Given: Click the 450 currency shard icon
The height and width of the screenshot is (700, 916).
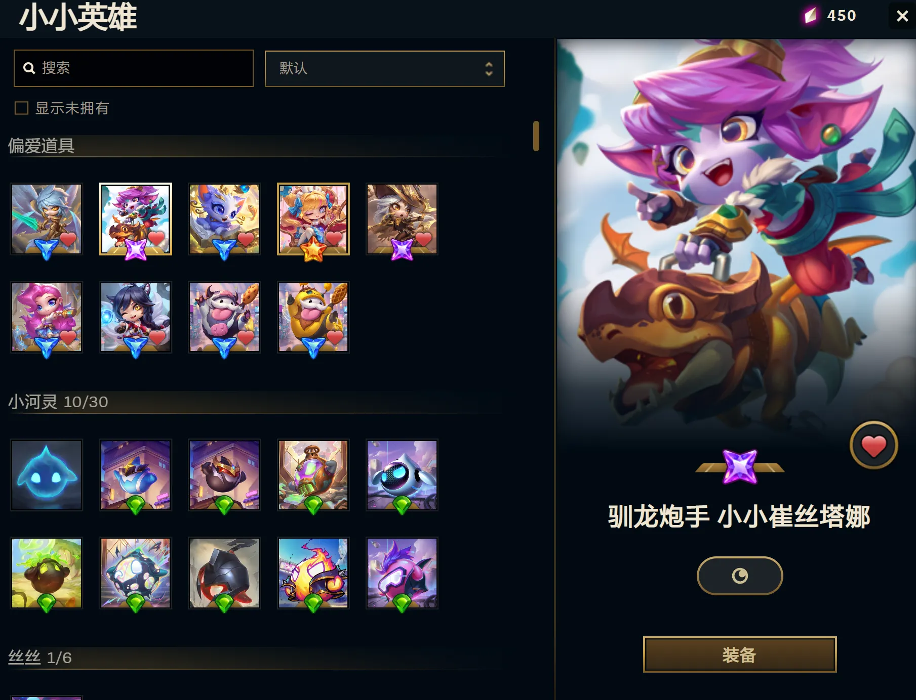Looking at the screenshot, I should pos(810,16).
